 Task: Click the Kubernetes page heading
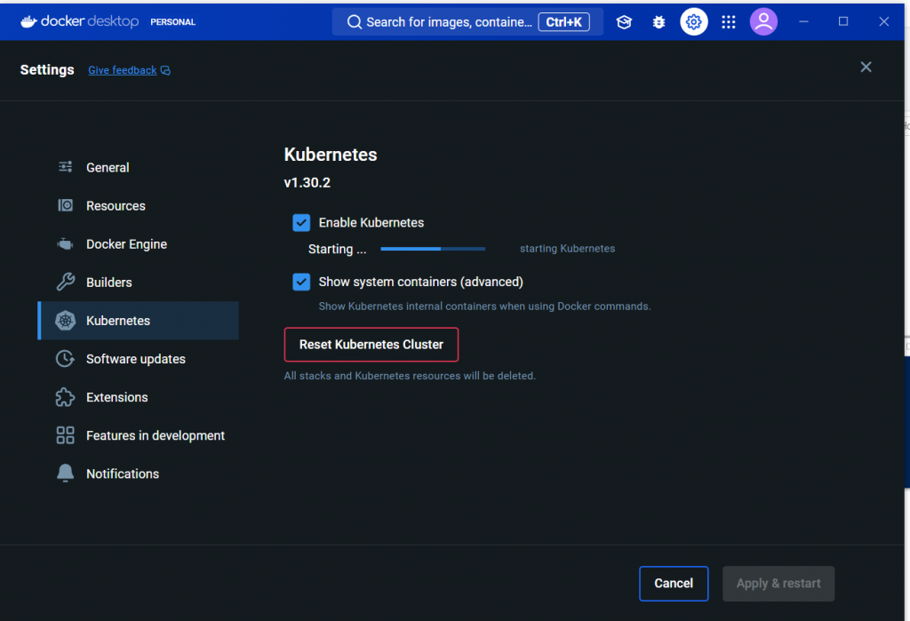[331, 155]
